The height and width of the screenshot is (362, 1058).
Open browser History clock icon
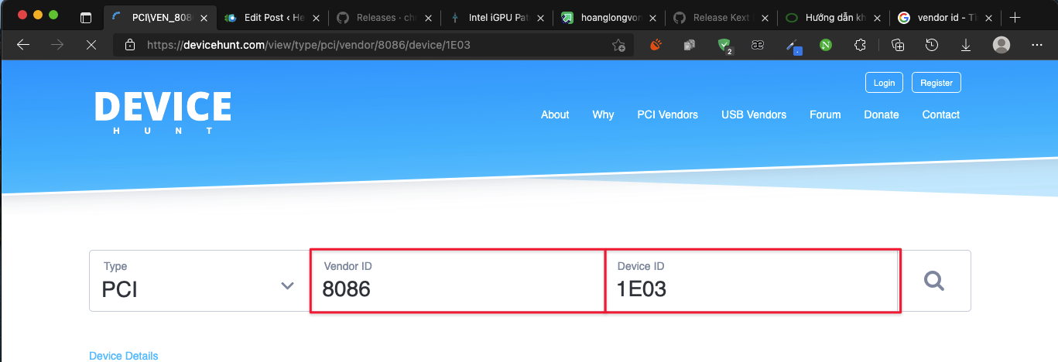pyautogui.click(x=932, y=45)
